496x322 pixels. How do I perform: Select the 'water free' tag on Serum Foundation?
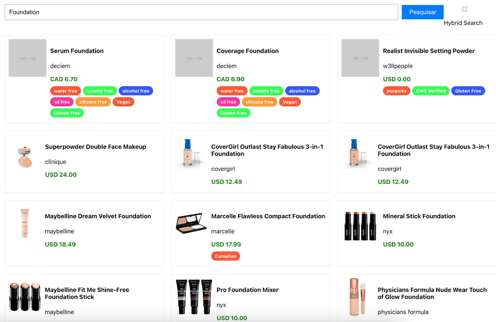(x=65, y=91)
